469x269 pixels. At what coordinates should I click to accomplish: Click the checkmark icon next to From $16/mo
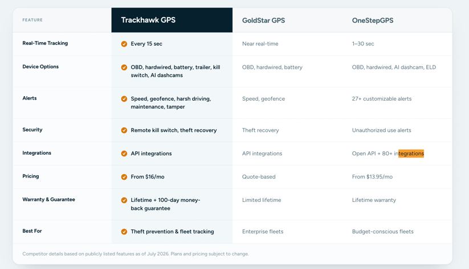[124, 177]
